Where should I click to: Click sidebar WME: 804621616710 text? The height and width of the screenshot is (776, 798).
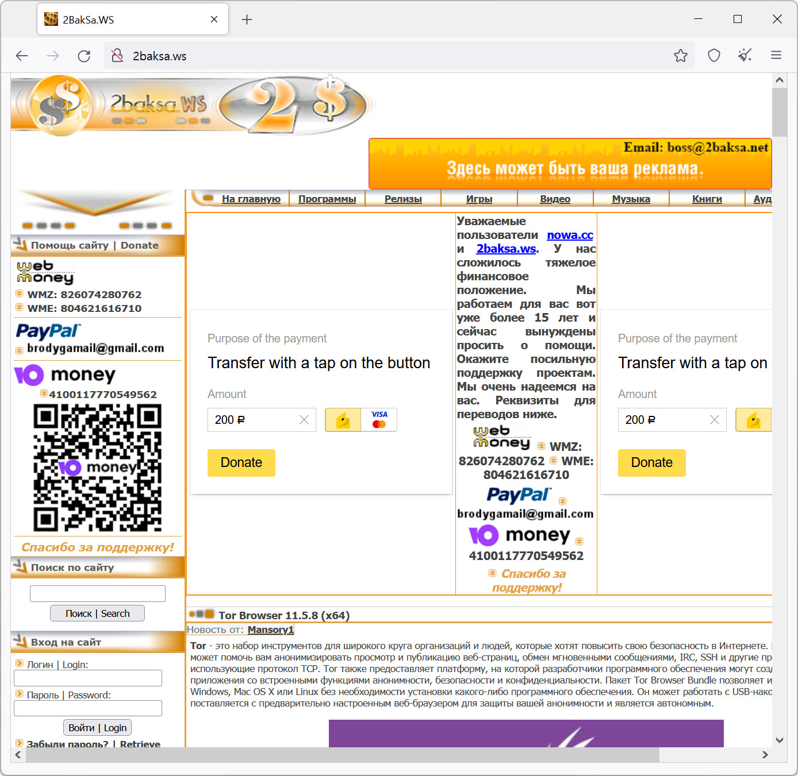click(84, 308)
